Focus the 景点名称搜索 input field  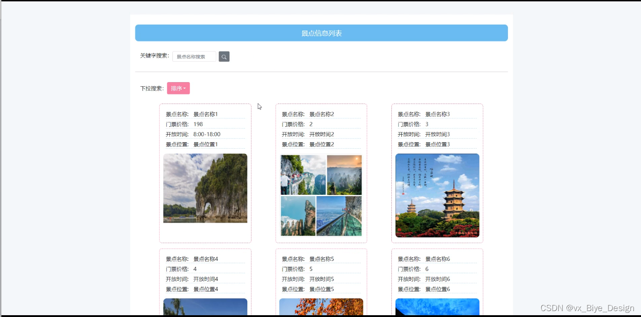[194, 57]
